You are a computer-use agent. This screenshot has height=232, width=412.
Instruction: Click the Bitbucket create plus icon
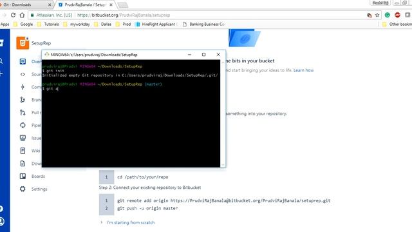[x=1, y=74]
